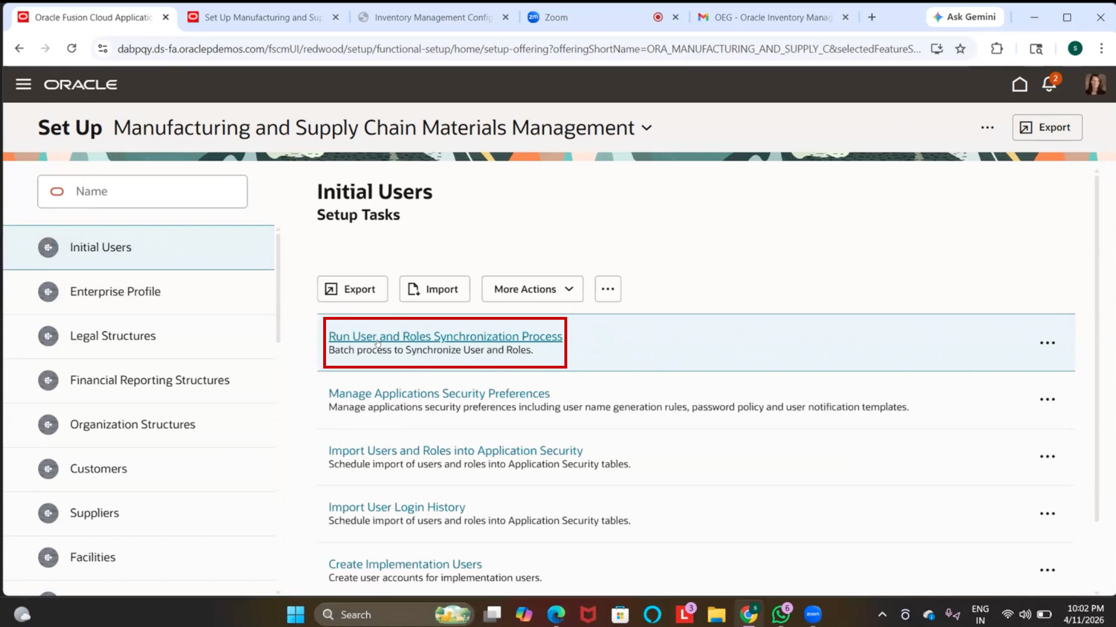Image resolution: width=1116 pixels, height=627 pixels.
Task: Click the Windows taskbar Search box
Action: pos(394,614)
